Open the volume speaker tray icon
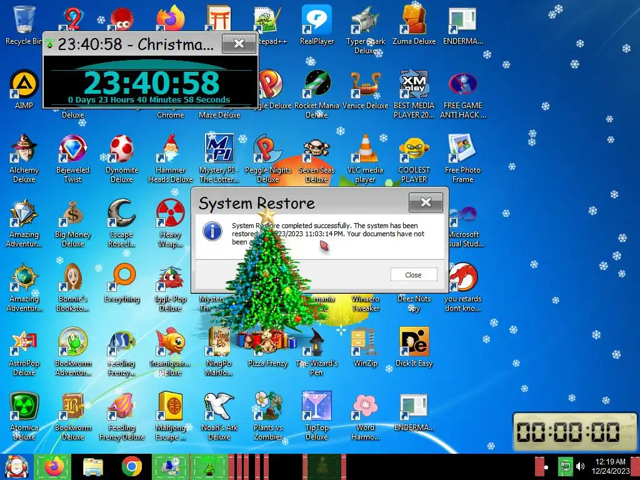The width and height of the screenshot is (640, 480). coord(580,466)
